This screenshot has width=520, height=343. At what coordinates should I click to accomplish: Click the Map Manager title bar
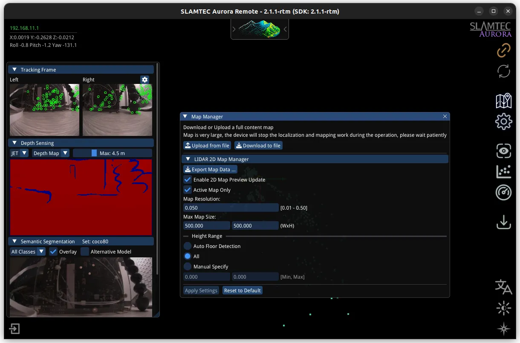click(x=315, y=116)
